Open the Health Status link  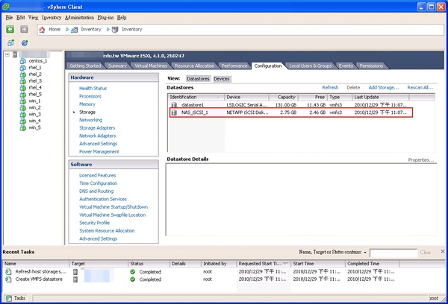click(x=93, y=89)
